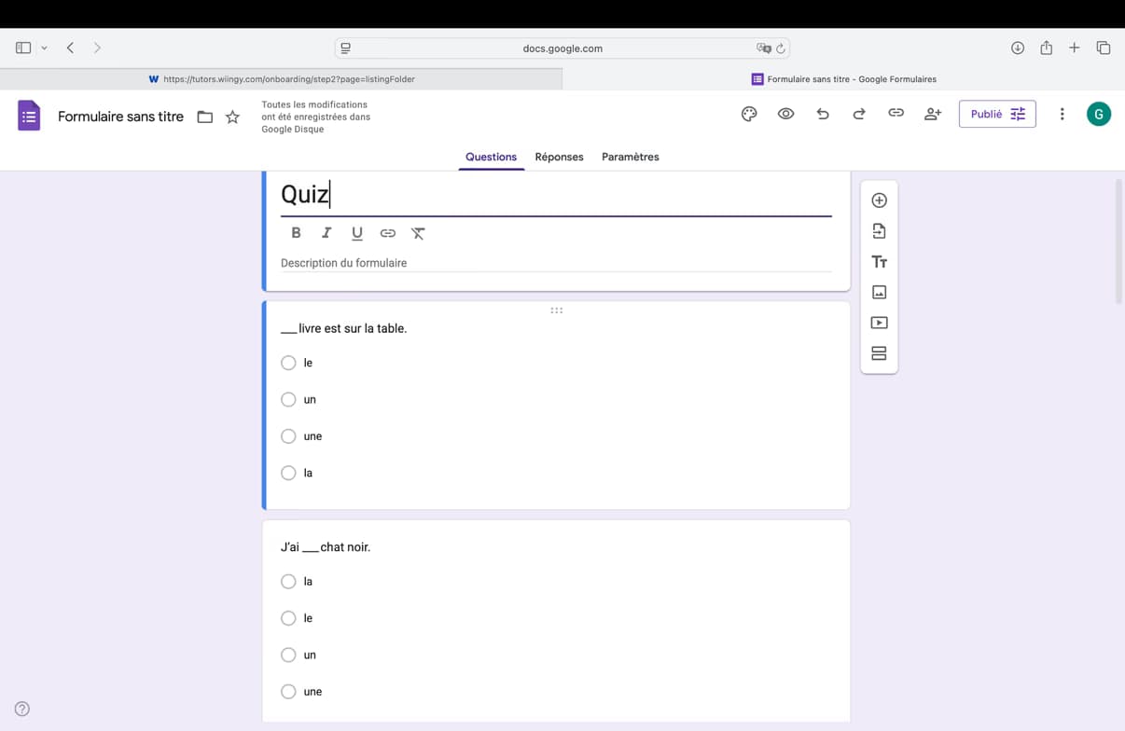This screenshot has height=731, width=1125.
Task: Copy the responder link icon
Action: point(896,113)
